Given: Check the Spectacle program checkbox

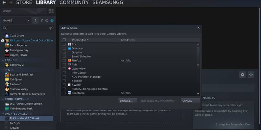Looking at the screenshot, I should (x=64, y=93).
